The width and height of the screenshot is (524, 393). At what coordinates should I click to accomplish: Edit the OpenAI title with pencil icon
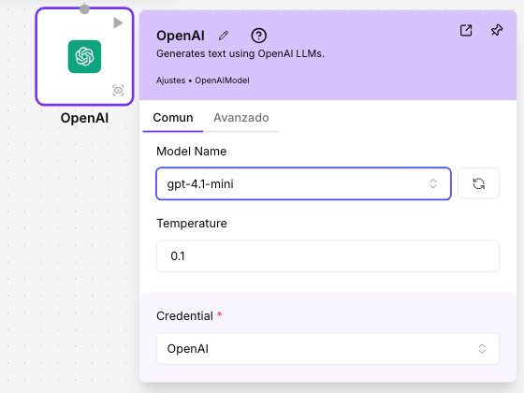point(224,36)
